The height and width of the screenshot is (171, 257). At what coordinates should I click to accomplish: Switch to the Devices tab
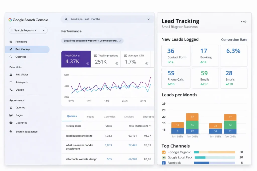tap(129, 116)
